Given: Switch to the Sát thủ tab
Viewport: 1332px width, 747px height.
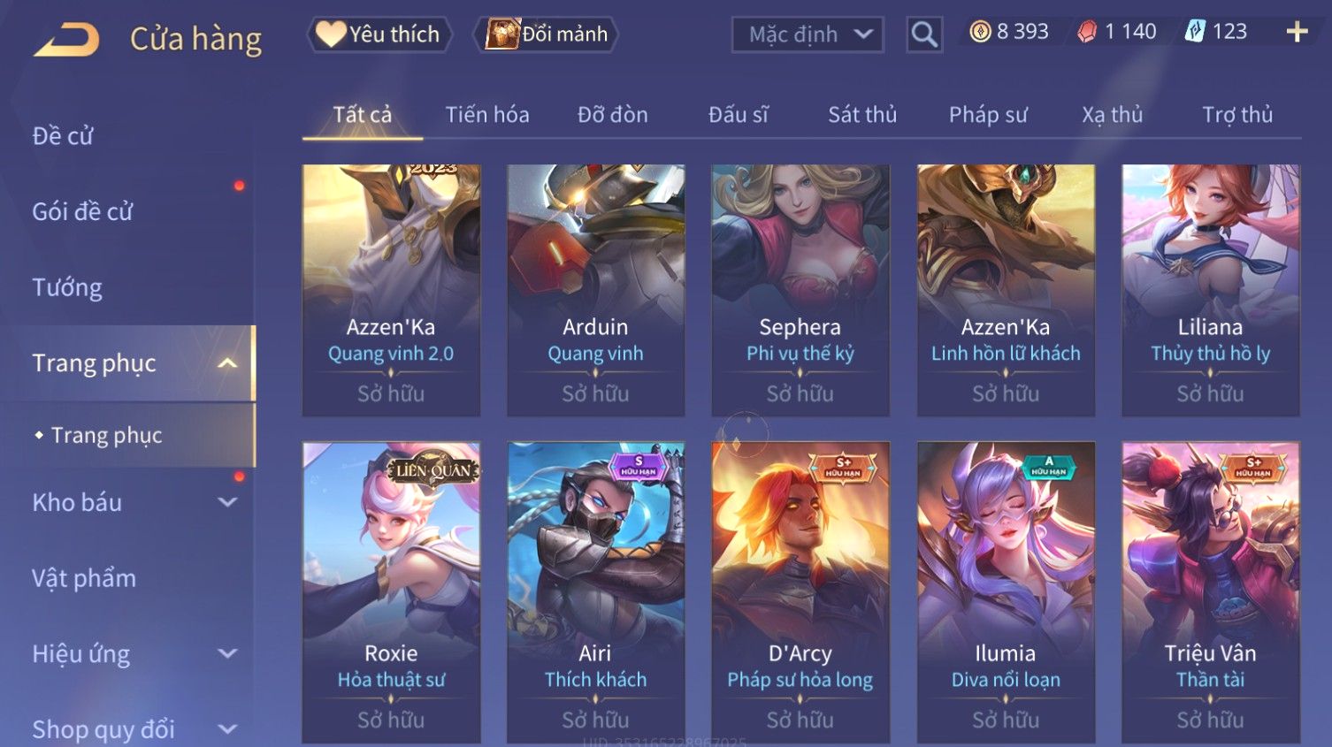Looking at the screenshot, I should point(862,115).
